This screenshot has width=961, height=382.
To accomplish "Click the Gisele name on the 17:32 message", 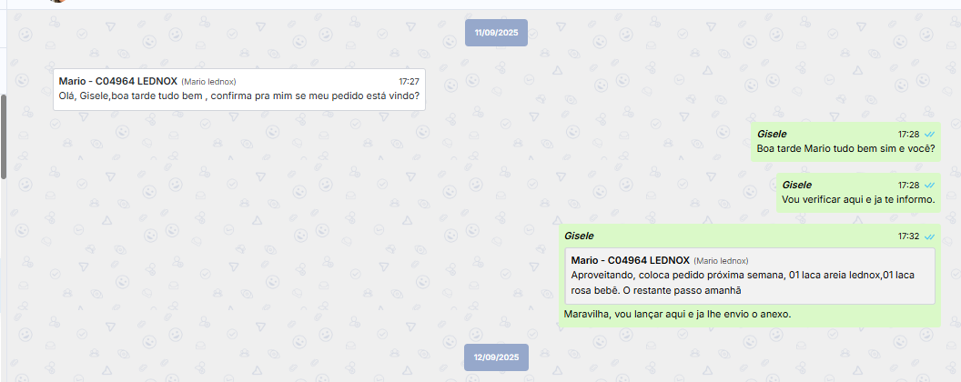I will [x=579, y=236].
